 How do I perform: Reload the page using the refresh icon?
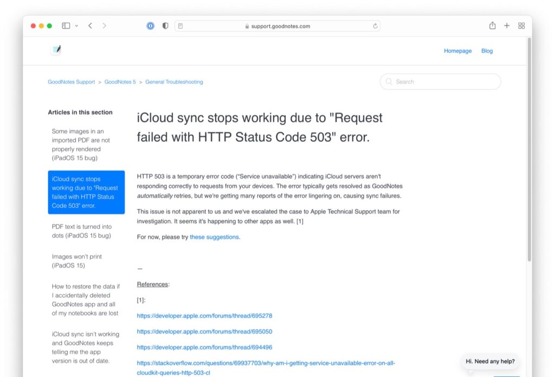375,25
